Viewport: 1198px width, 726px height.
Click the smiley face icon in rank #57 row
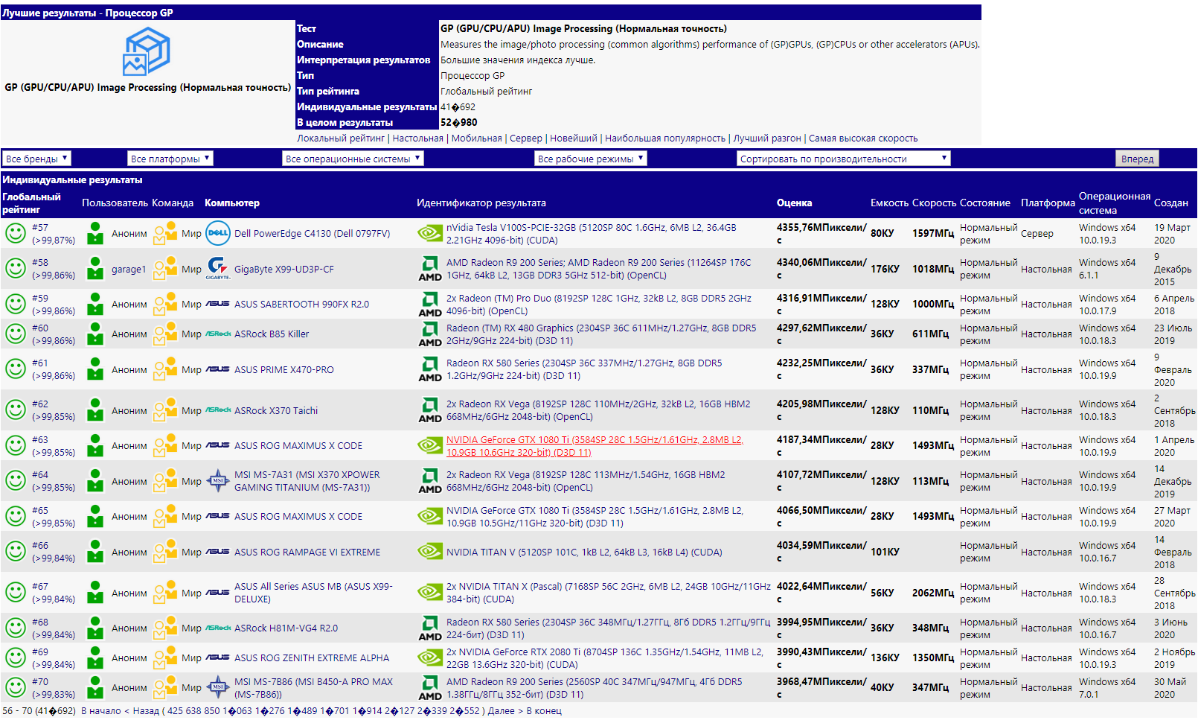coord(16,233)
